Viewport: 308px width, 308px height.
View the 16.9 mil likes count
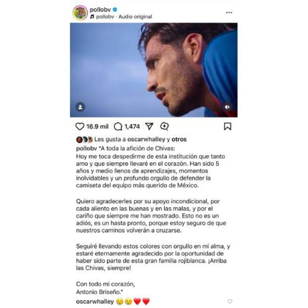[x=97, y=127]
